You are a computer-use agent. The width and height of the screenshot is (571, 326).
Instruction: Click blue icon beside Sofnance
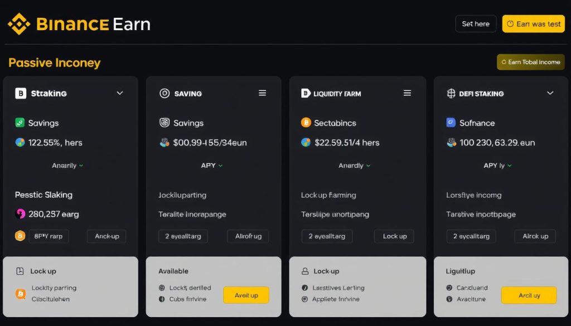point(451,123)
